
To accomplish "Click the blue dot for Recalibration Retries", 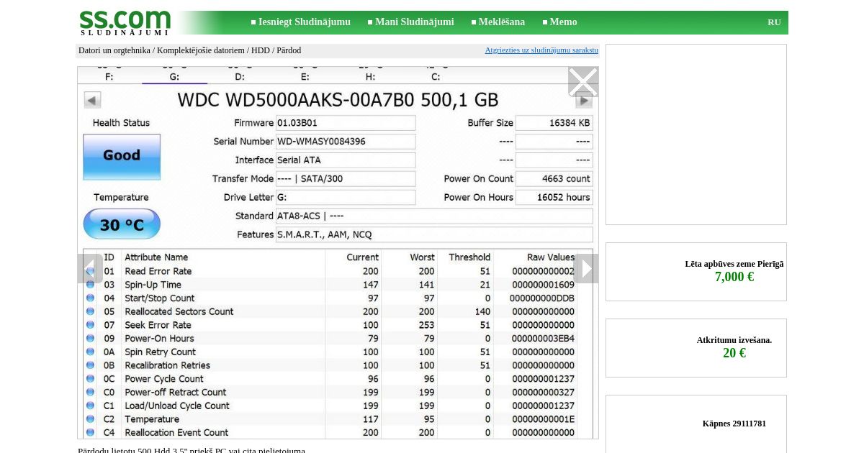I will point(90,365).
